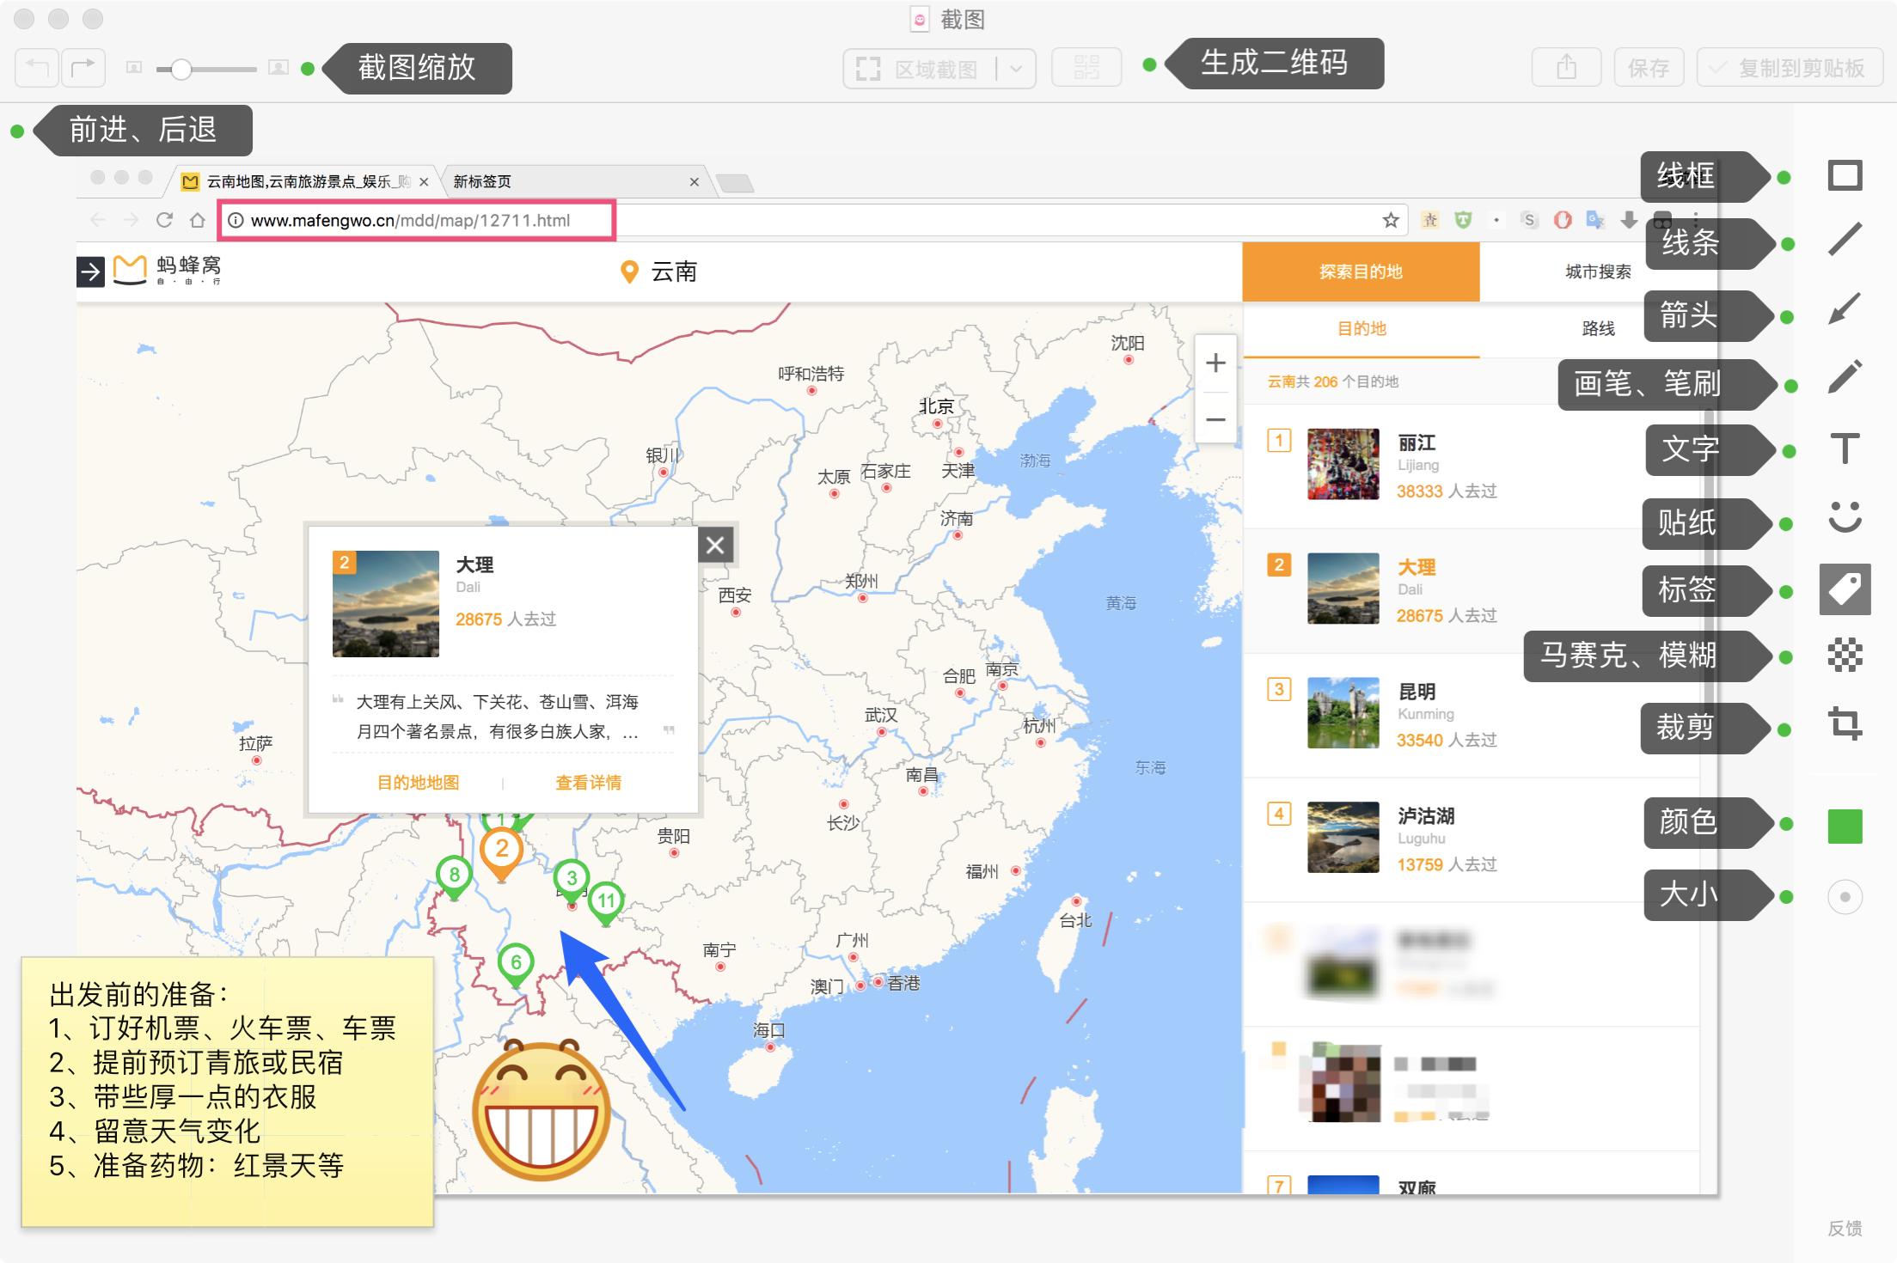The width and height of the screenshot is (1897, 1263).
Task: Select the crop tool
Action: 1845,723
